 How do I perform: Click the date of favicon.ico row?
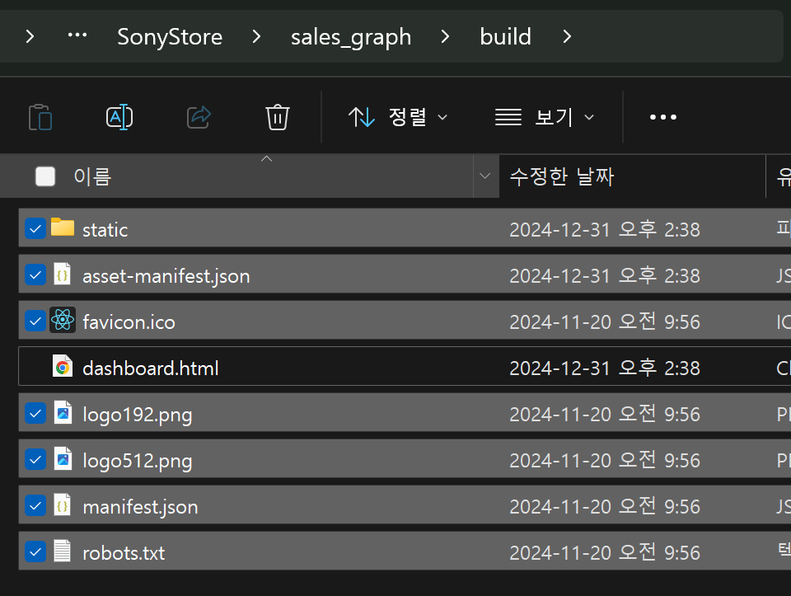click(x=604, y=322)
